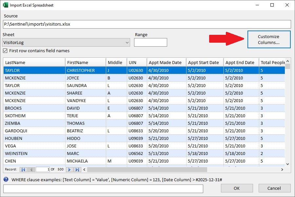The width and height of the screenshot is (295, 197).
Task: Click the MICHAELA first name cell
Action: tap(86, 161)
